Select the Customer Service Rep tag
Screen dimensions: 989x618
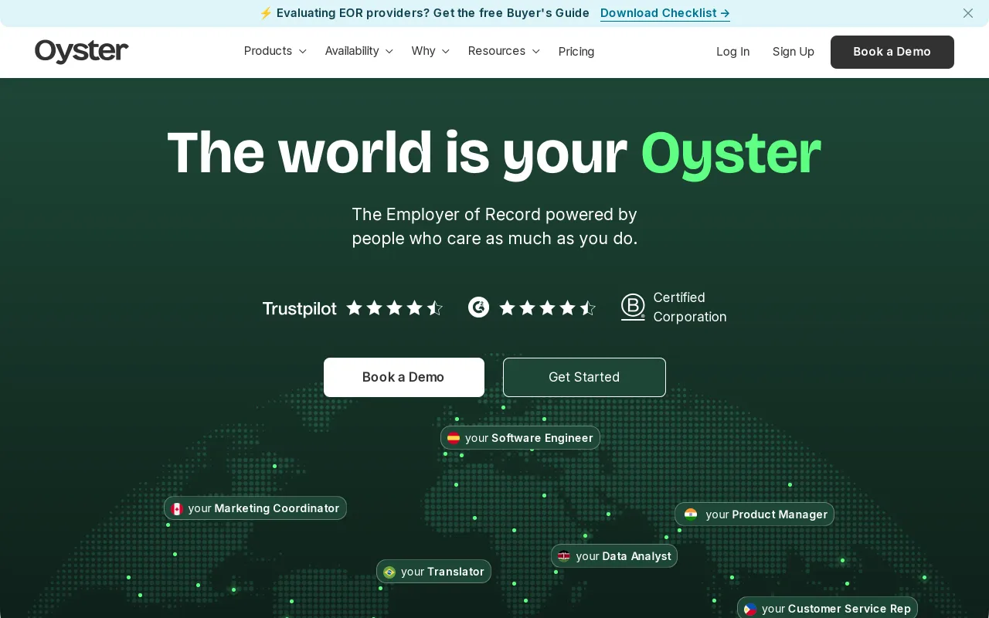[x=828, y=608]
